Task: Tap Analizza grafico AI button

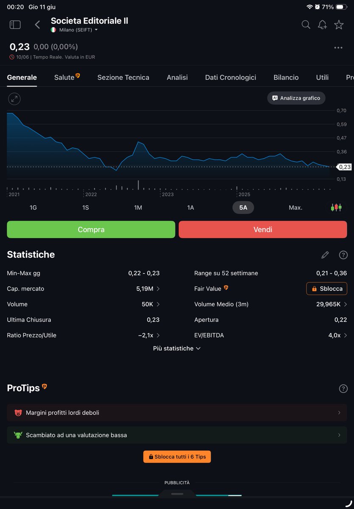Action: click(x=296, y=98)
